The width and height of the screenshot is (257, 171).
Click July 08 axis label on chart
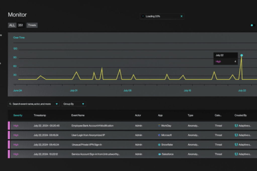coord(127,91)
